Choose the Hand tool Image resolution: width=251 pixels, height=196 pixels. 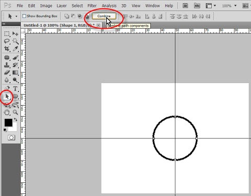(7, 112)
